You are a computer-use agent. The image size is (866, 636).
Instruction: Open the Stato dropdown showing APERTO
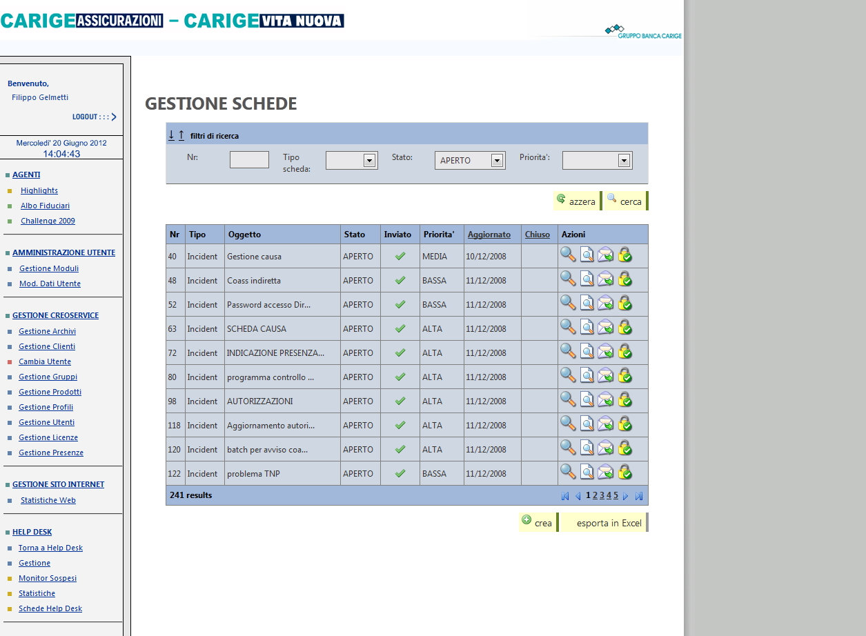pos(470,160)
